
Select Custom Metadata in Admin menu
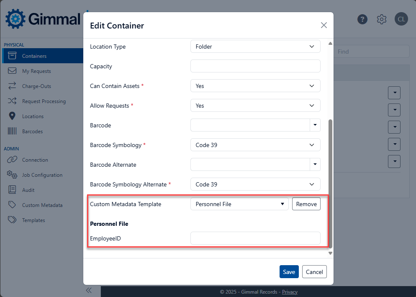[x=43, y=205]
